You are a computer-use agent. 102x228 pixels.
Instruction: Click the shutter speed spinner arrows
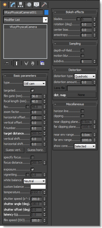[x=44, y=199]
